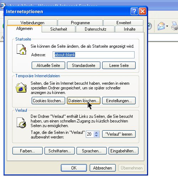
Task: Click the days-in-Verlauf number field
Action: (90, 134)
